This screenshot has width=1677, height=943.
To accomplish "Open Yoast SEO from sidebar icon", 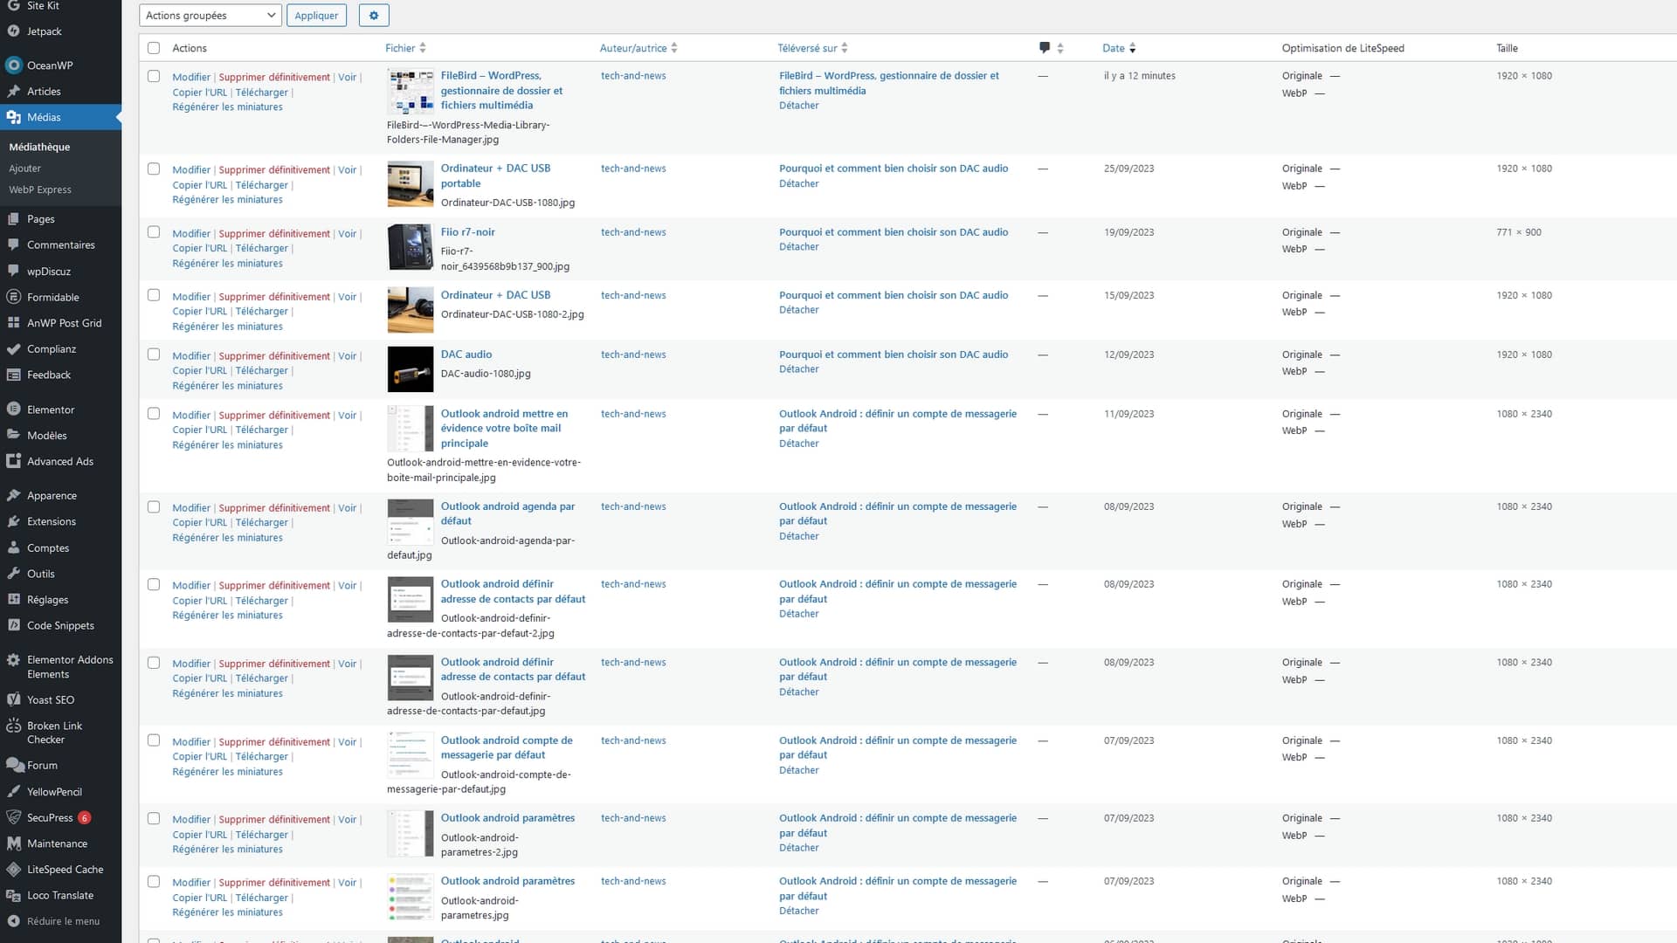I will tap(13, 699).
